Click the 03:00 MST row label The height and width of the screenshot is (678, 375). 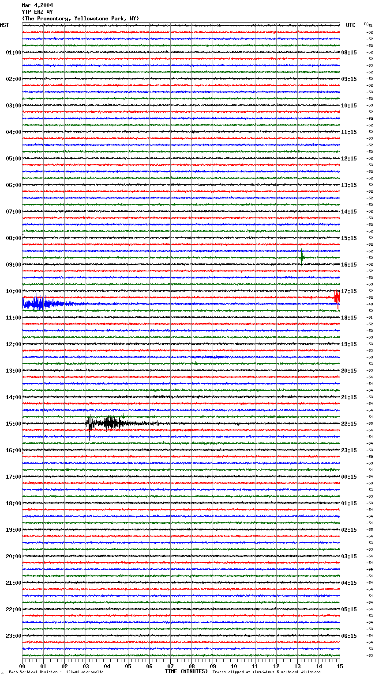(x=14, y=106)
